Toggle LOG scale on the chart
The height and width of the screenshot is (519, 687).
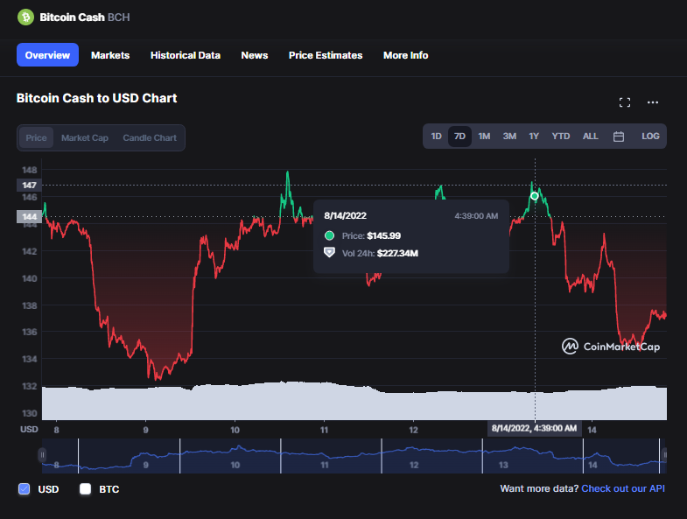click(650, 137)
